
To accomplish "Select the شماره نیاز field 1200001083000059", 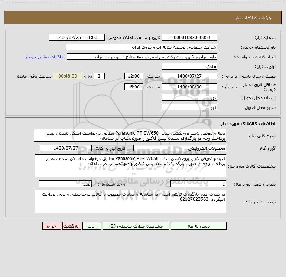I will coord(189,37).
